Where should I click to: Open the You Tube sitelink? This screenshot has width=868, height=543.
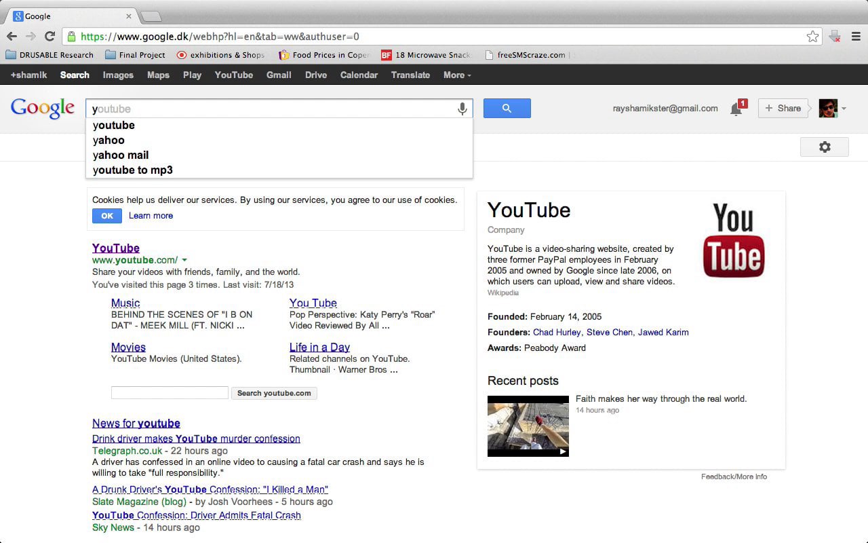[x=313, y=303]
